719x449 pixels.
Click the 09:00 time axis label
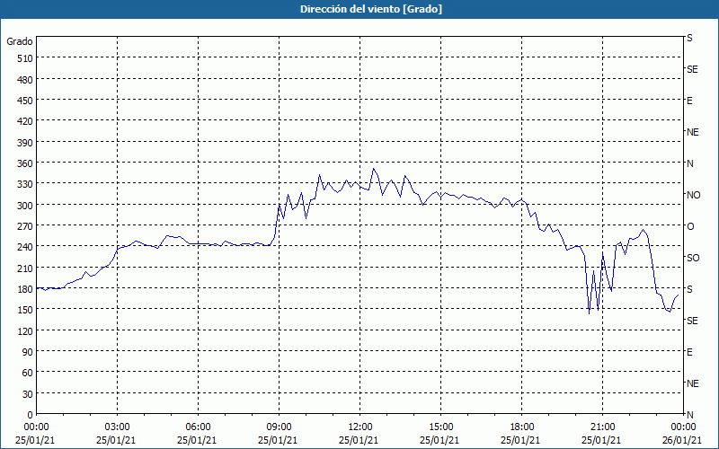[280, 427]
